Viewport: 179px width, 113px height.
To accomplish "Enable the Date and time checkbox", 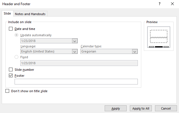I will 11,29.
